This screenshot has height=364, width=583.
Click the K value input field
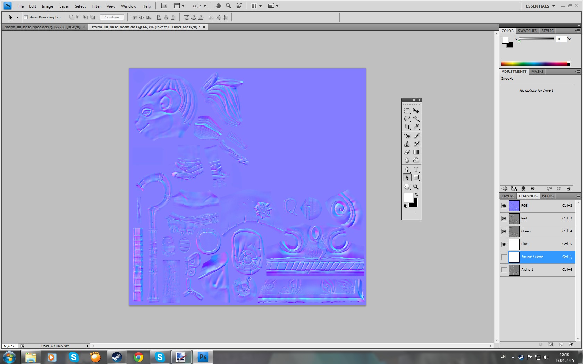pyautogui.click(x=561, y=39)
